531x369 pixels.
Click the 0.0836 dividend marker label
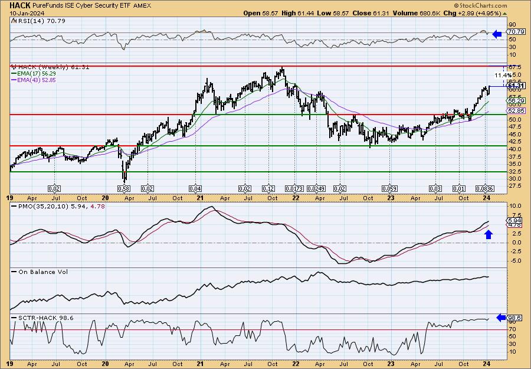pos(485,188)
